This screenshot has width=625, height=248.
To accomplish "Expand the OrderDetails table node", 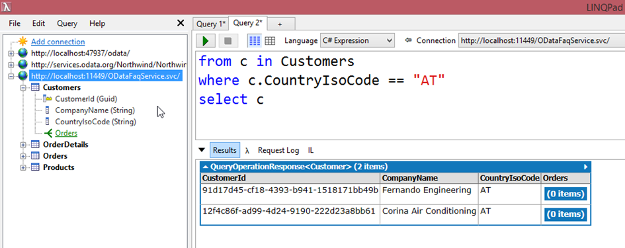I will coord(23,144).
